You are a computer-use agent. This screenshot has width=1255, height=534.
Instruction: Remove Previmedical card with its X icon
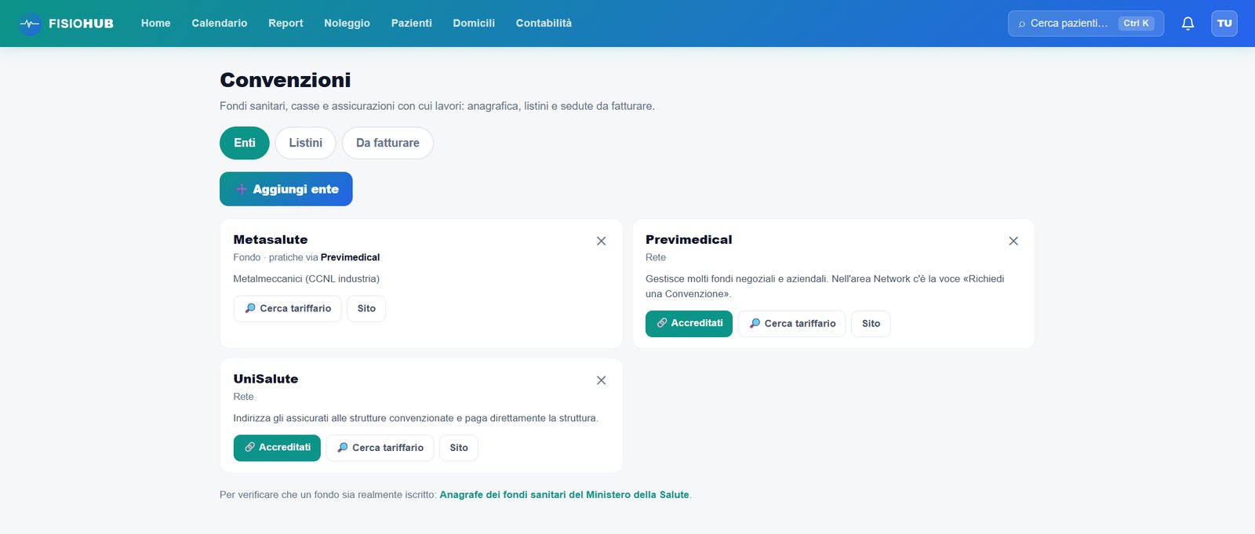[1013, 241]
